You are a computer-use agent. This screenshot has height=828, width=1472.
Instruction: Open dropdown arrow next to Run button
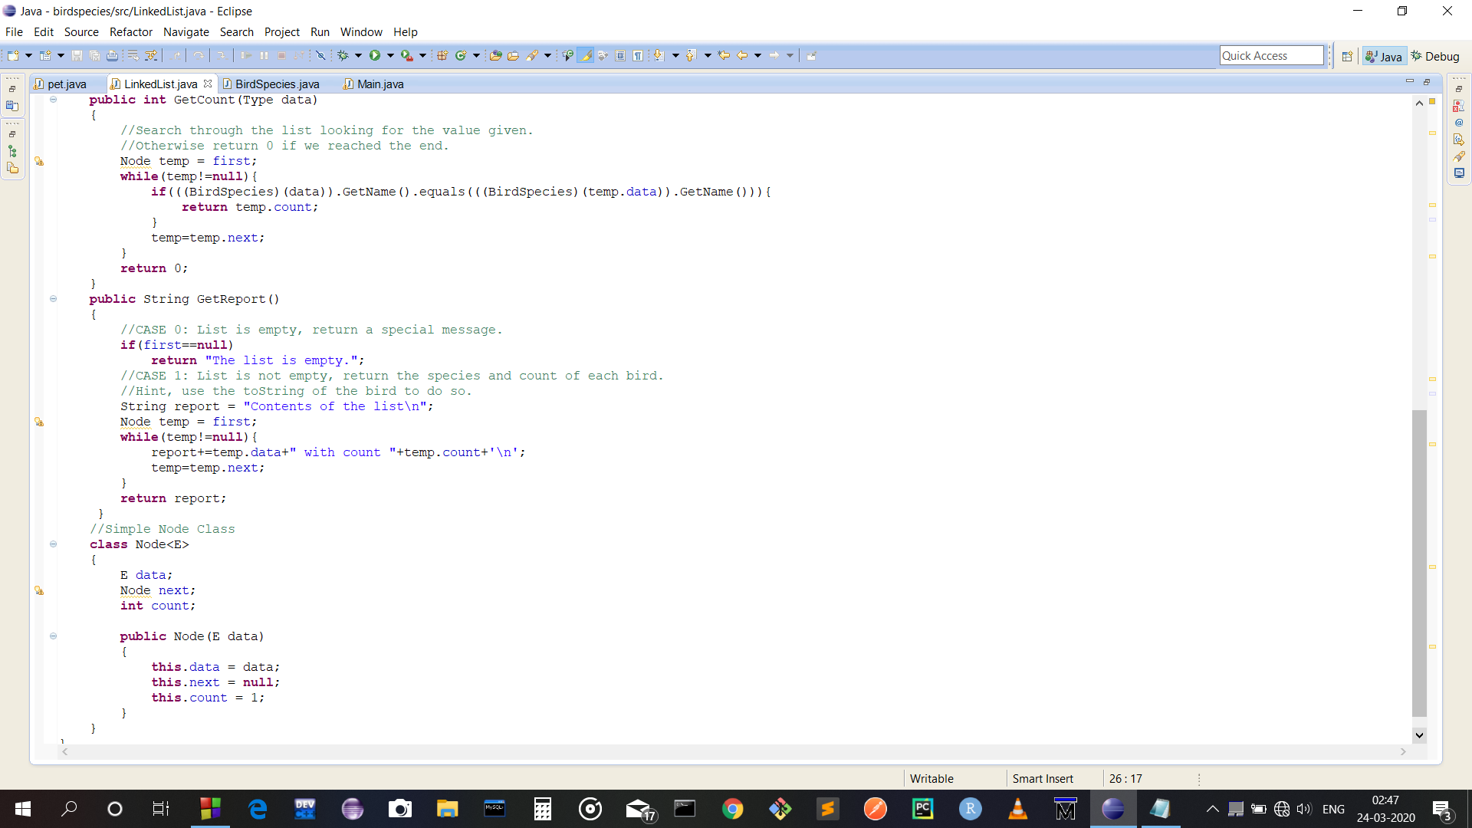click(x=390, y=55)
